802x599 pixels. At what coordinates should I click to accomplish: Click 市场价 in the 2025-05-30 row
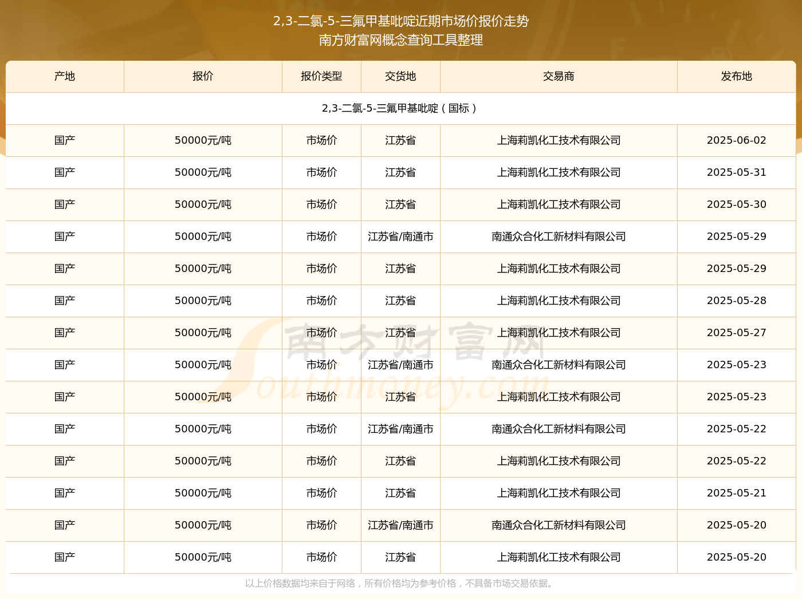(x=321, y=204)
